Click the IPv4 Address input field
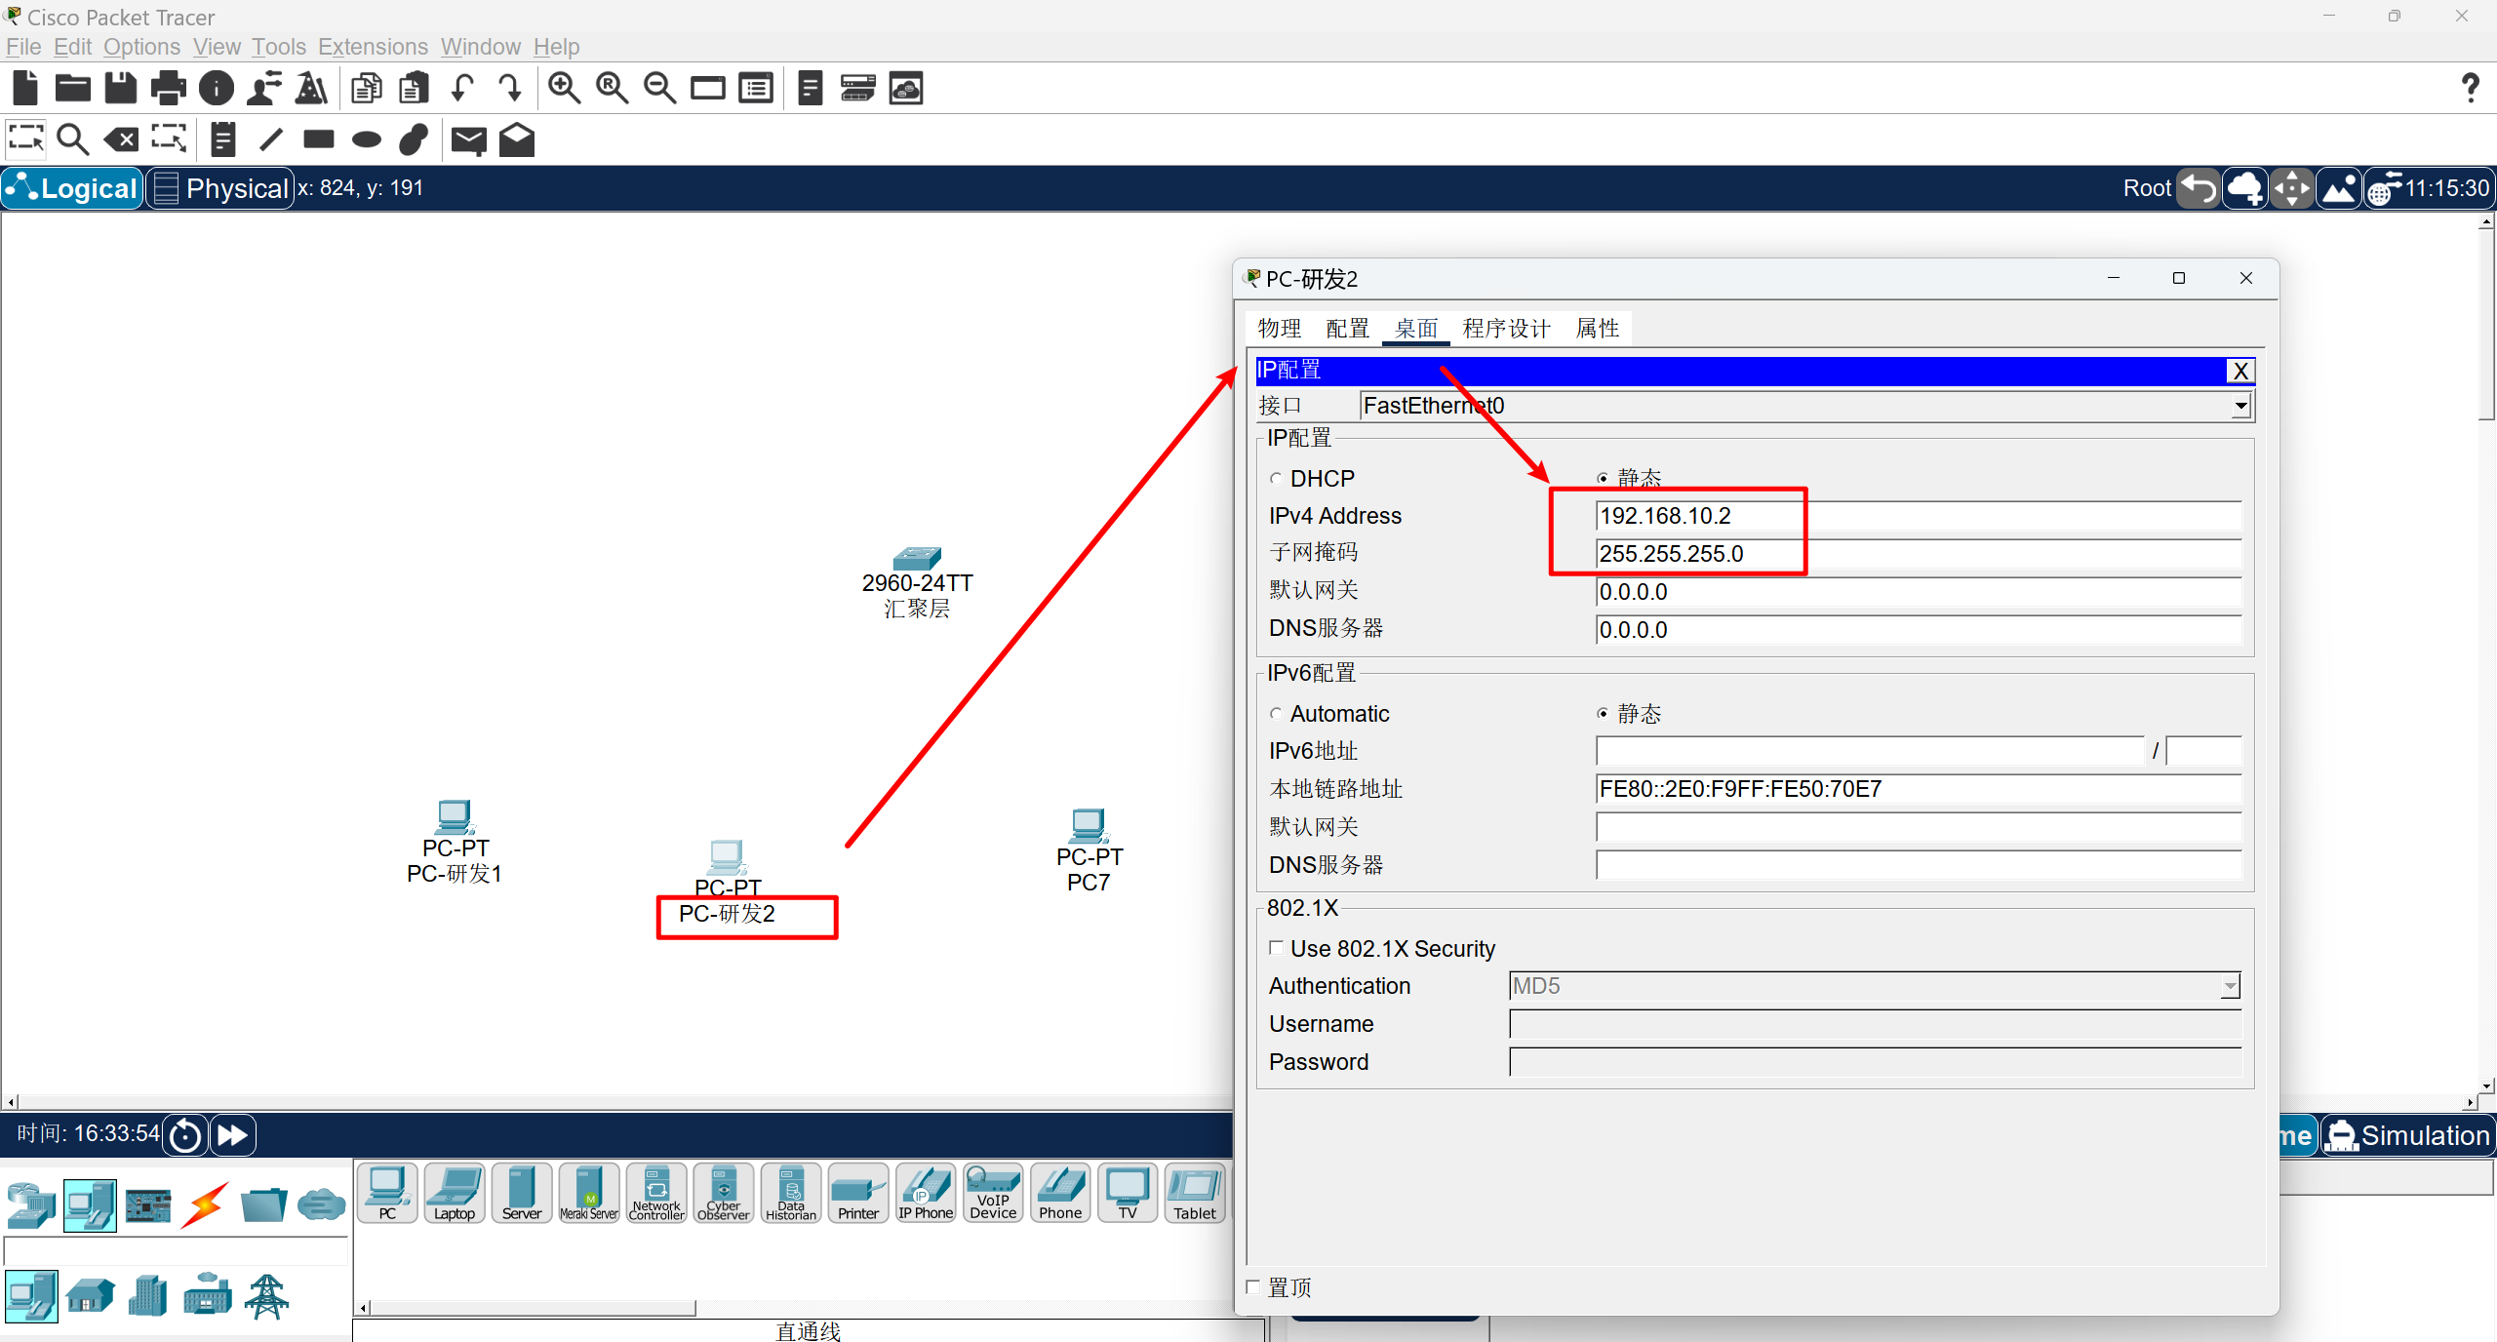This screenshot has width=2497, height=1342. coord(1918,516)
